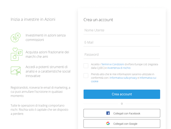
Task: Open the Informativa sulla privacy link
Action: (x=123, y=78)
